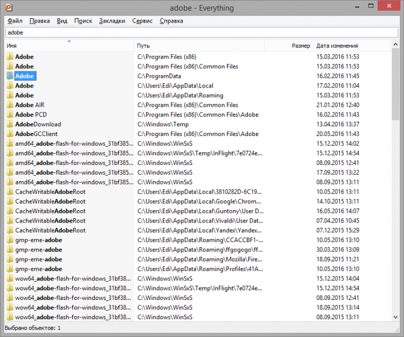Open the Справка menu

tap(171, 21)
